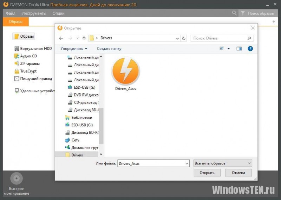Click Создать папку button
Viewport: 281px width, 200px height.
coord(109,49)
